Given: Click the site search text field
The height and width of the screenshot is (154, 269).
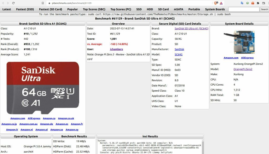Looking at the screenshot, I should [x=244, y=9].
